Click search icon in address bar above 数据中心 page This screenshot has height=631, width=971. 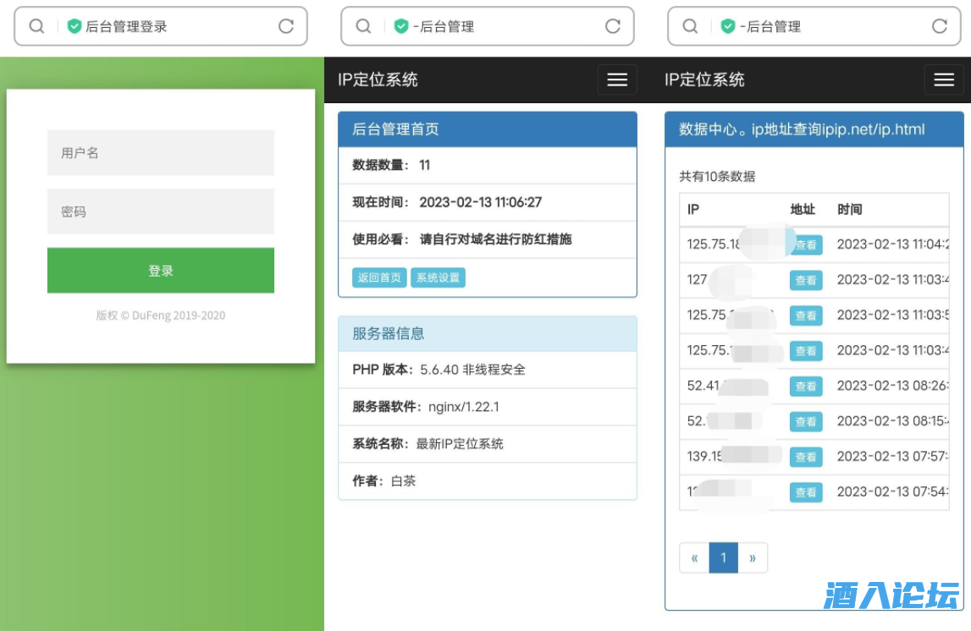pyautogui.click(x=690, y=26)
